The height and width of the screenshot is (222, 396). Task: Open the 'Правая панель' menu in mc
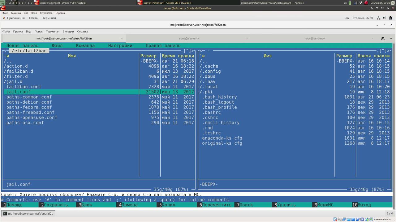(x=163, y=46)
